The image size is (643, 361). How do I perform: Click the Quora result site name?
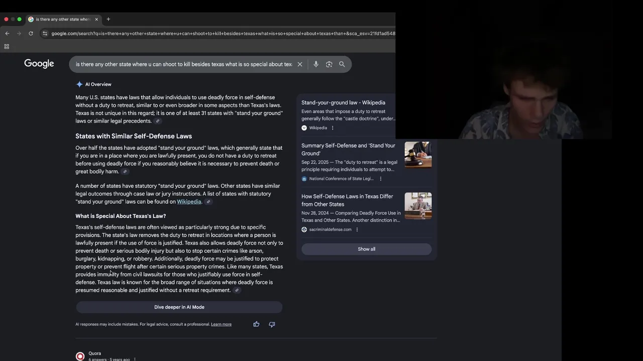point(94,353)
